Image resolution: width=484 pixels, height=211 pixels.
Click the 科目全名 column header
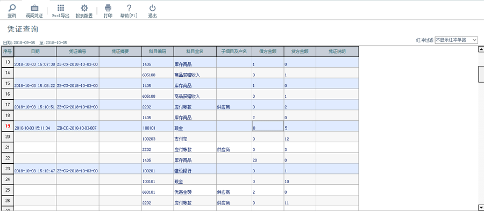coord(195,52)
